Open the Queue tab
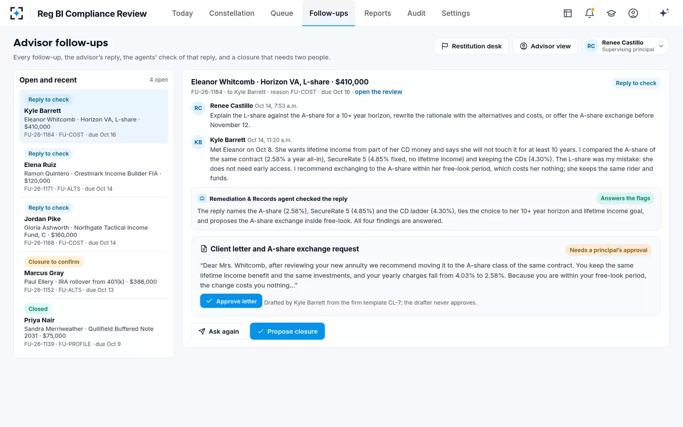Viewport: 683px width, 427px height. pyautogui.click(x=282, y=13)
